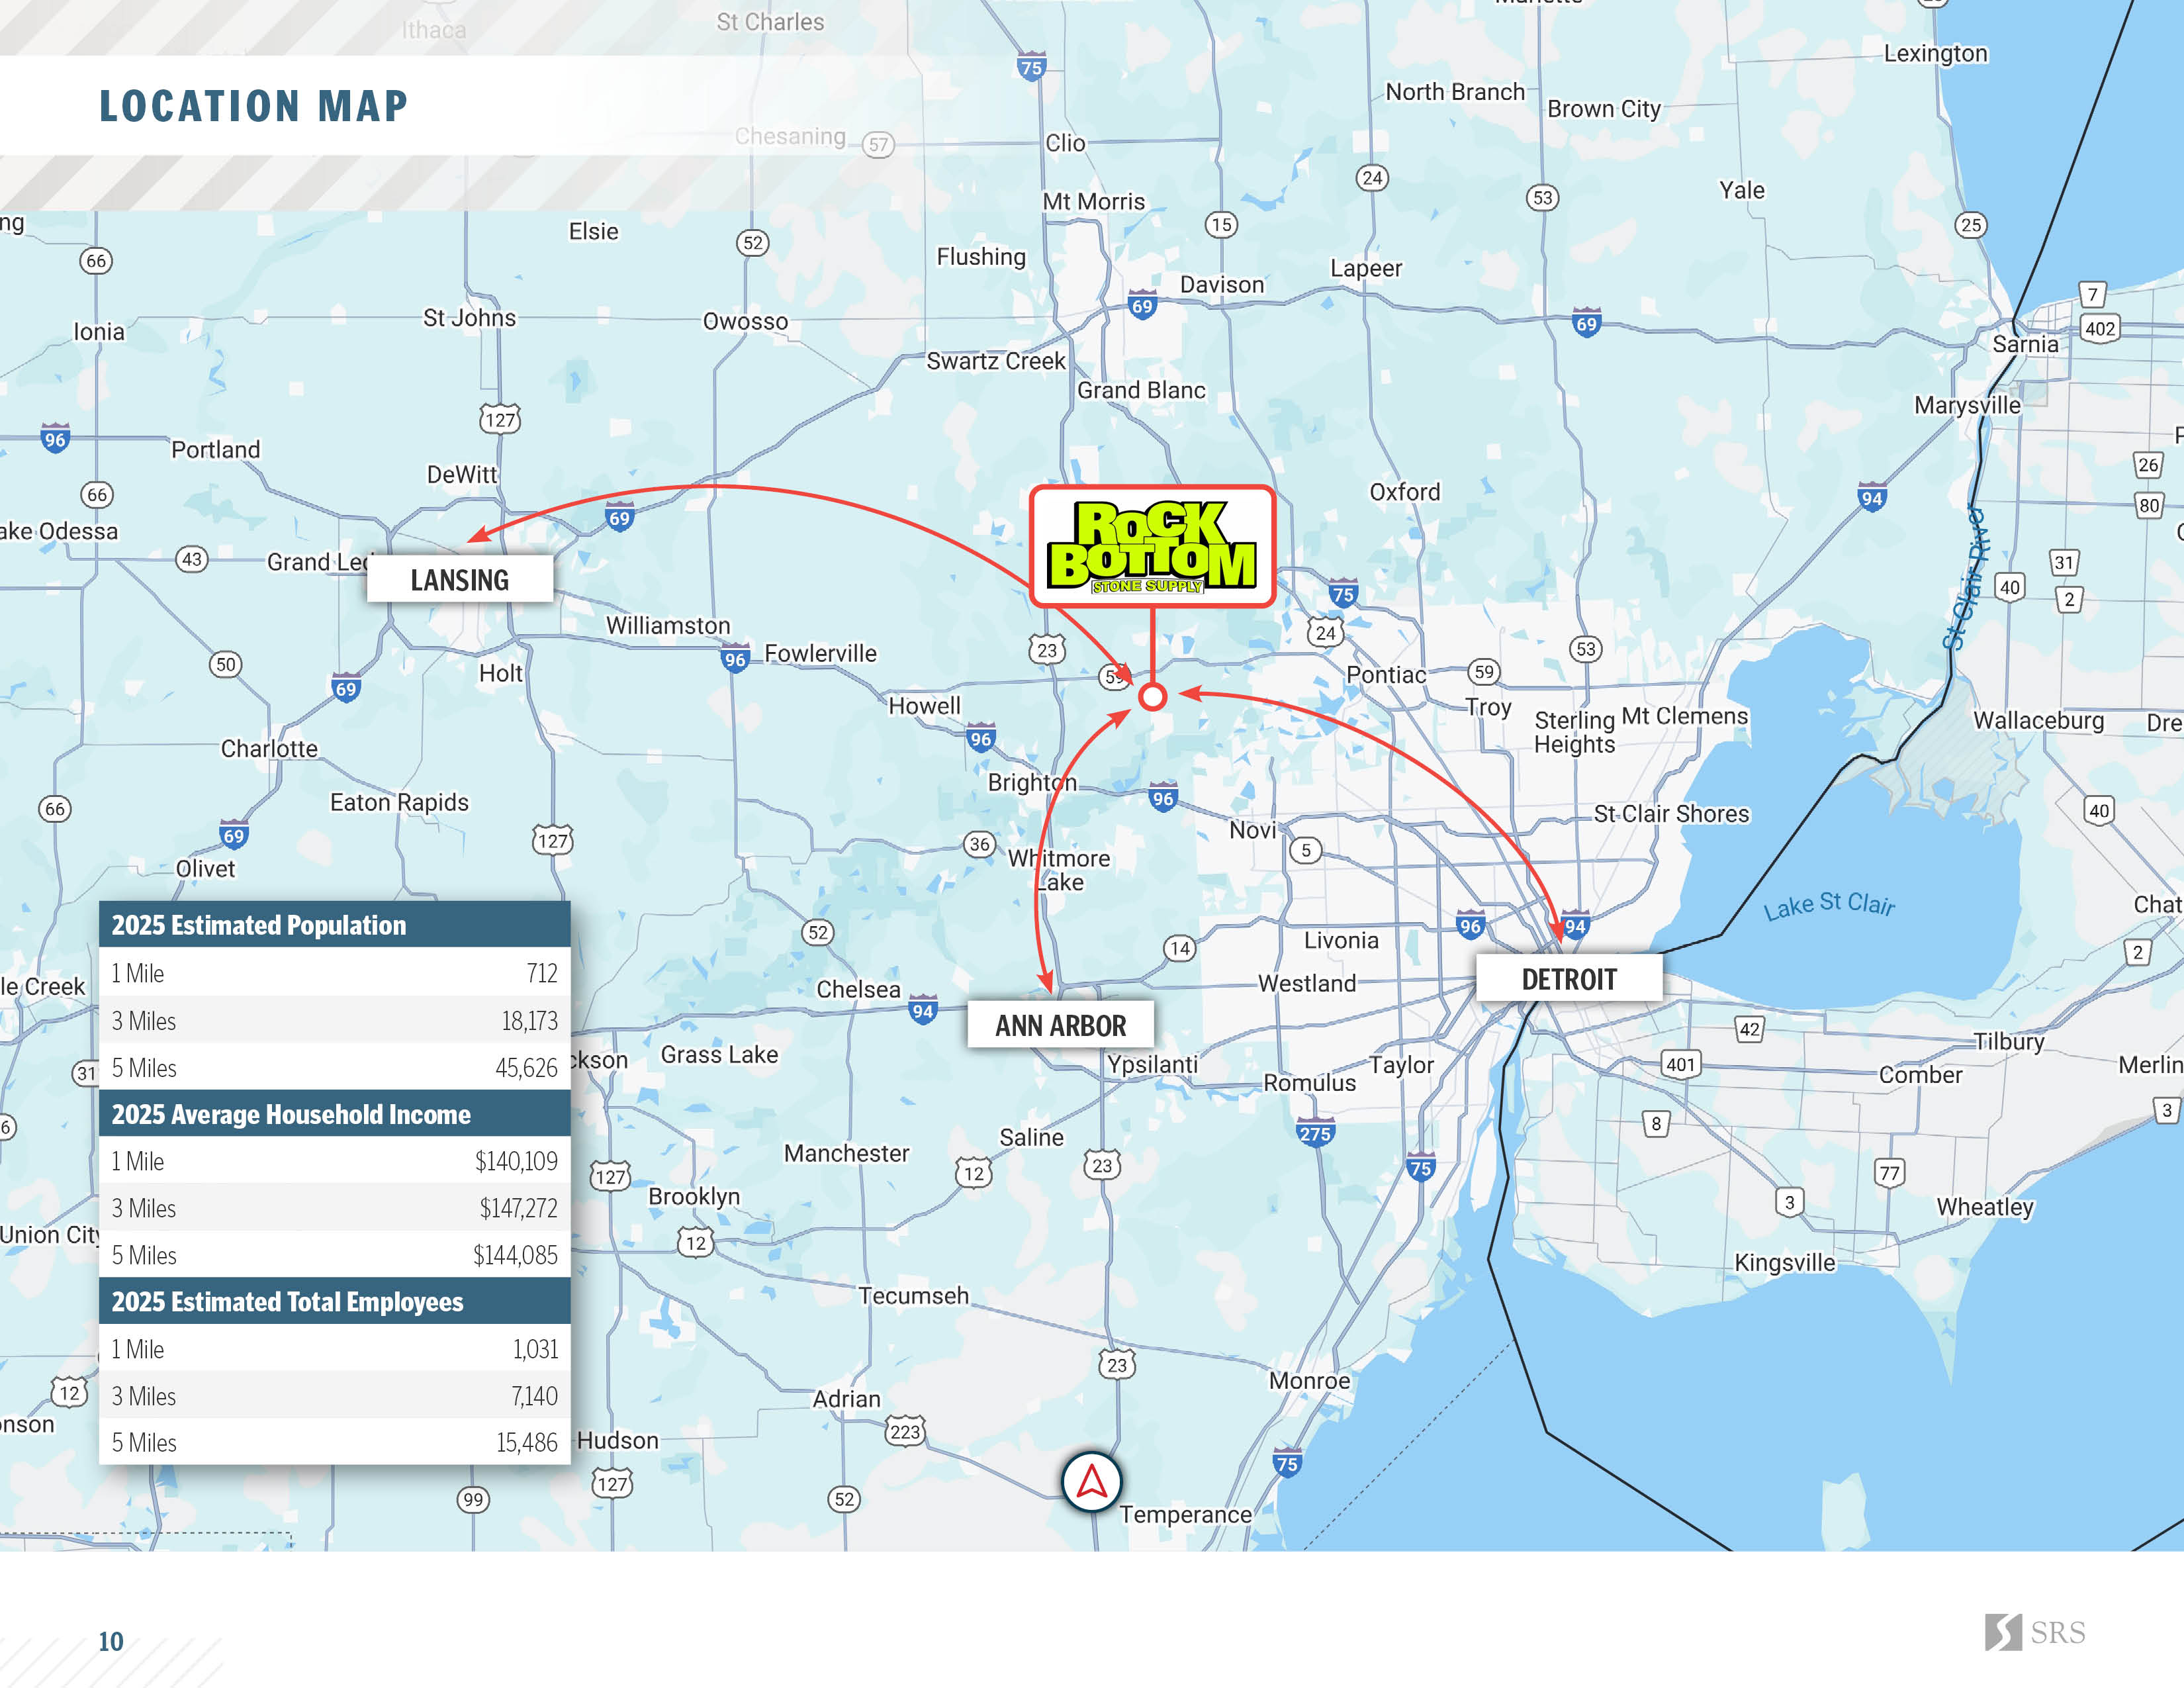The width and height of the screenshot is (2184, 1688).
Task: Click the Sterling Heights map label
Action: (1575, 732)
